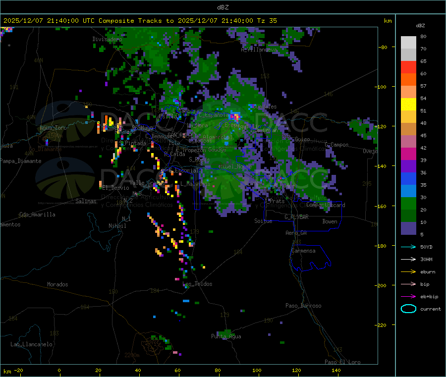Click the 'Paso_Barroso' map label
446x377 pixels.
[303, 306]
